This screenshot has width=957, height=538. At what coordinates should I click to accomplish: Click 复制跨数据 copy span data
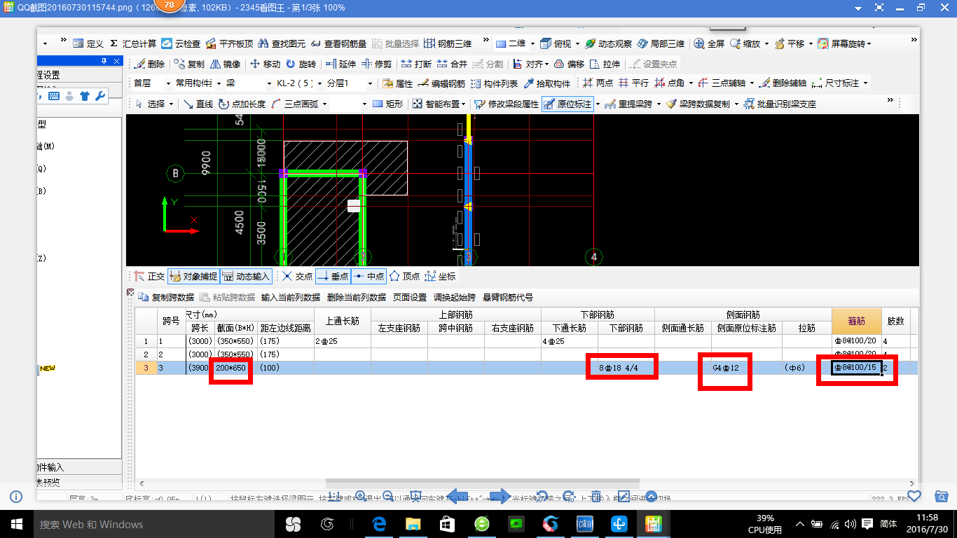pos(166,297)
